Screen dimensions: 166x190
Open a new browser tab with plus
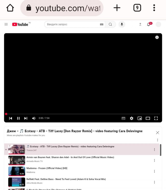117,8
